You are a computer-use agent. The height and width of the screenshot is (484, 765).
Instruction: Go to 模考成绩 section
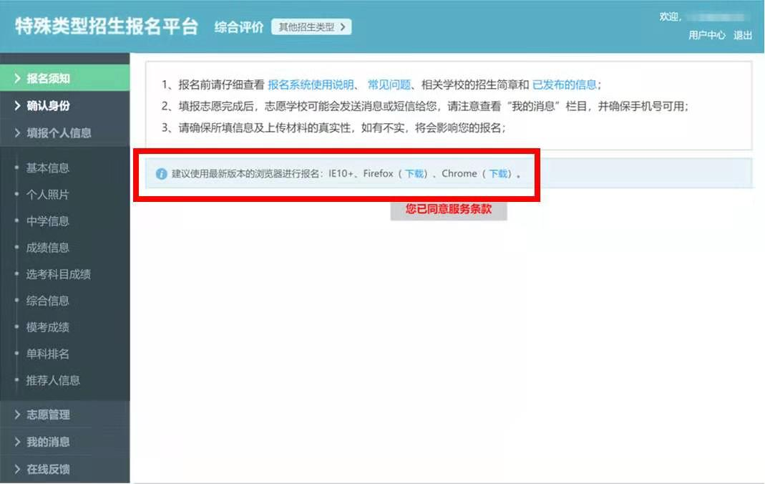point(48,327)
